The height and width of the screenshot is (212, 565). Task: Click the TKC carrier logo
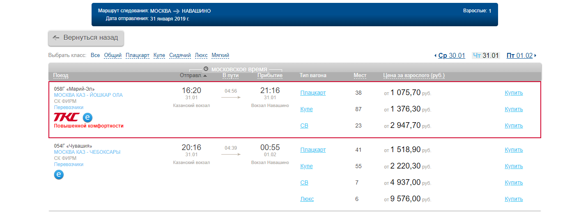pyautogui.click(x=66, y=117)
